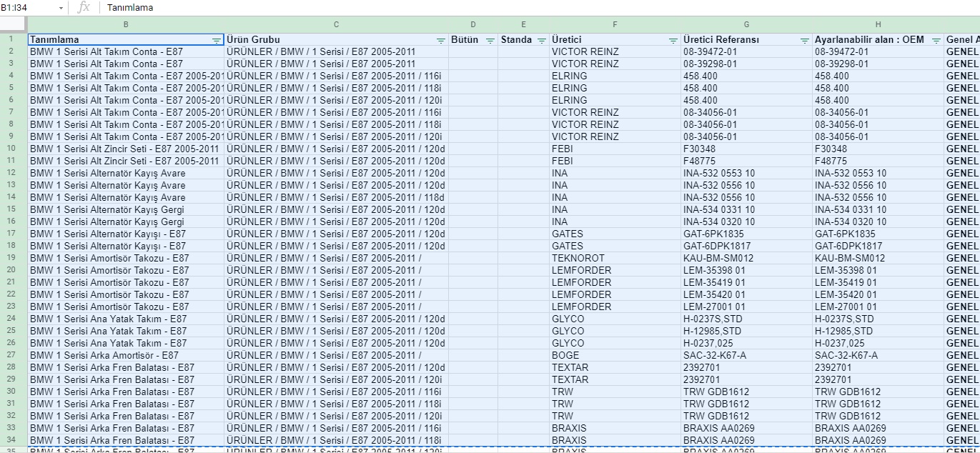Open filter for Ayarlanabilir alan : OEM

click(936, 41)
